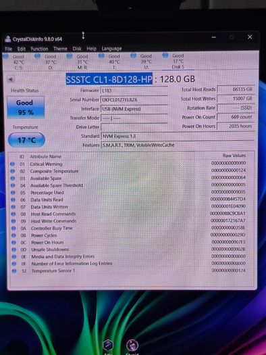The width and height of the screenshot is (266, 355).
Task: Open the File menu
Action: [x=8, y=49]
